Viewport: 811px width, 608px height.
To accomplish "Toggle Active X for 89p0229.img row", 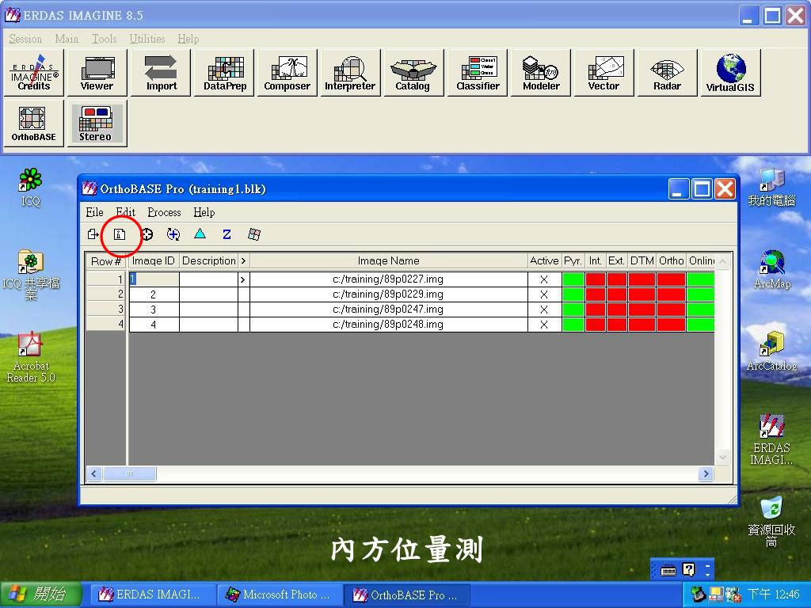I will 544,294.
